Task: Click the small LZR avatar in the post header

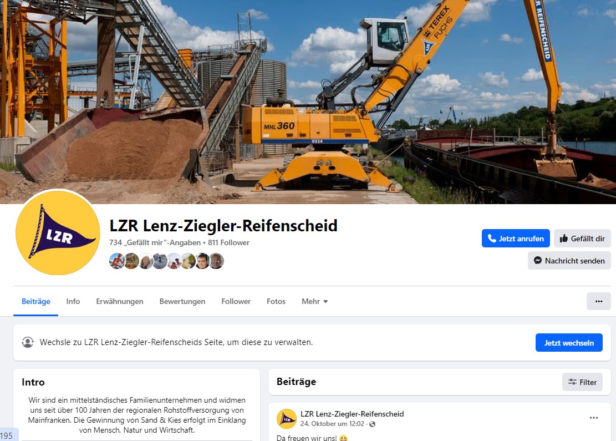Action: pos(287,419)
